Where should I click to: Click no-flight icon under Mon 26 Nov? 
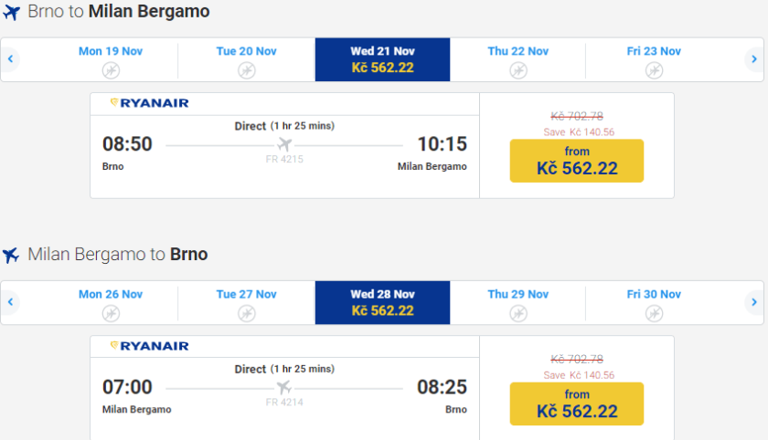click(x=110, y=313)
